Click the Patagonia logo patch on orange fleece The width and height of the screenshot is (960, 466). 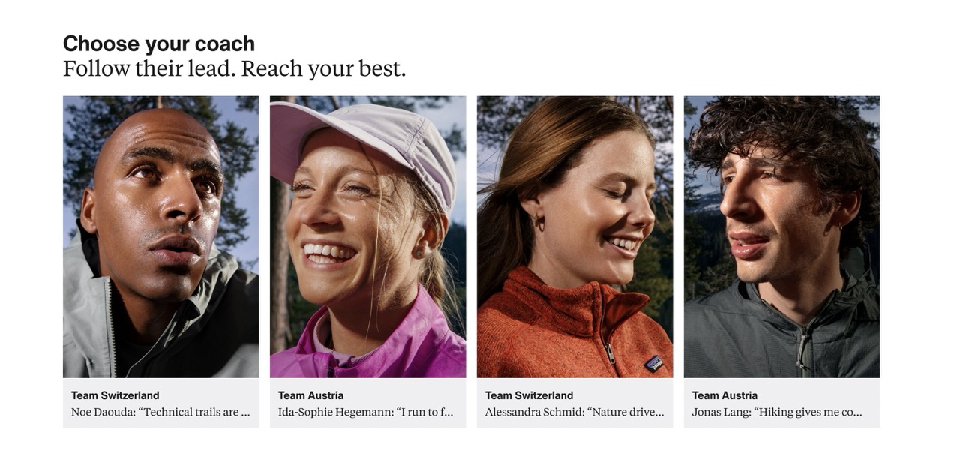click(654, 363)
